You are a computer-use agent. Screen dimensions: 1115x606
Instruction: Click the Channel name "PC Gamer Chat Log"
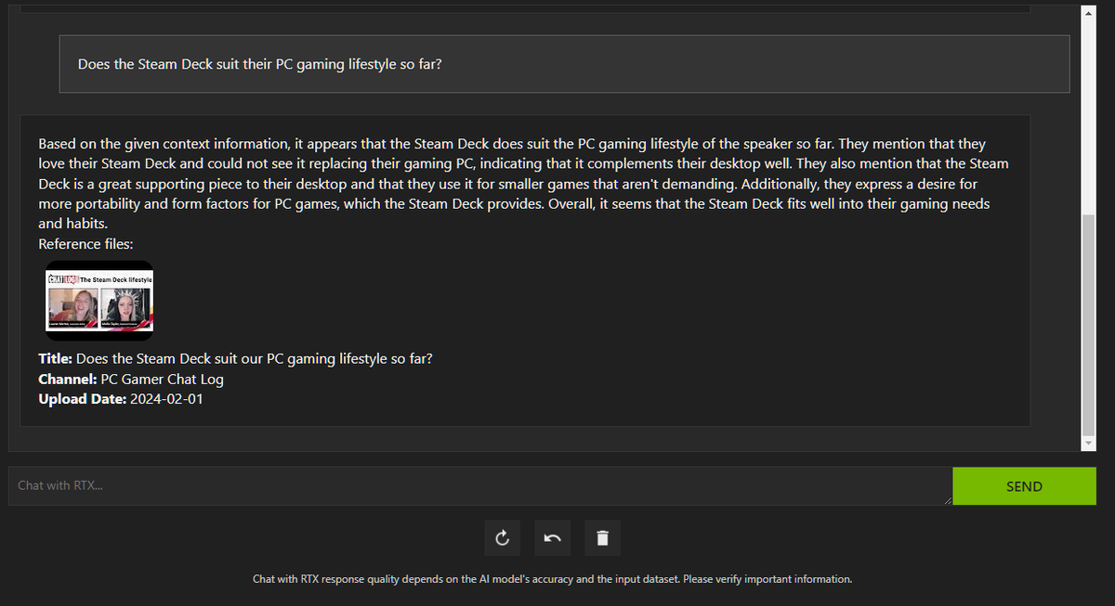coord(162,379)
